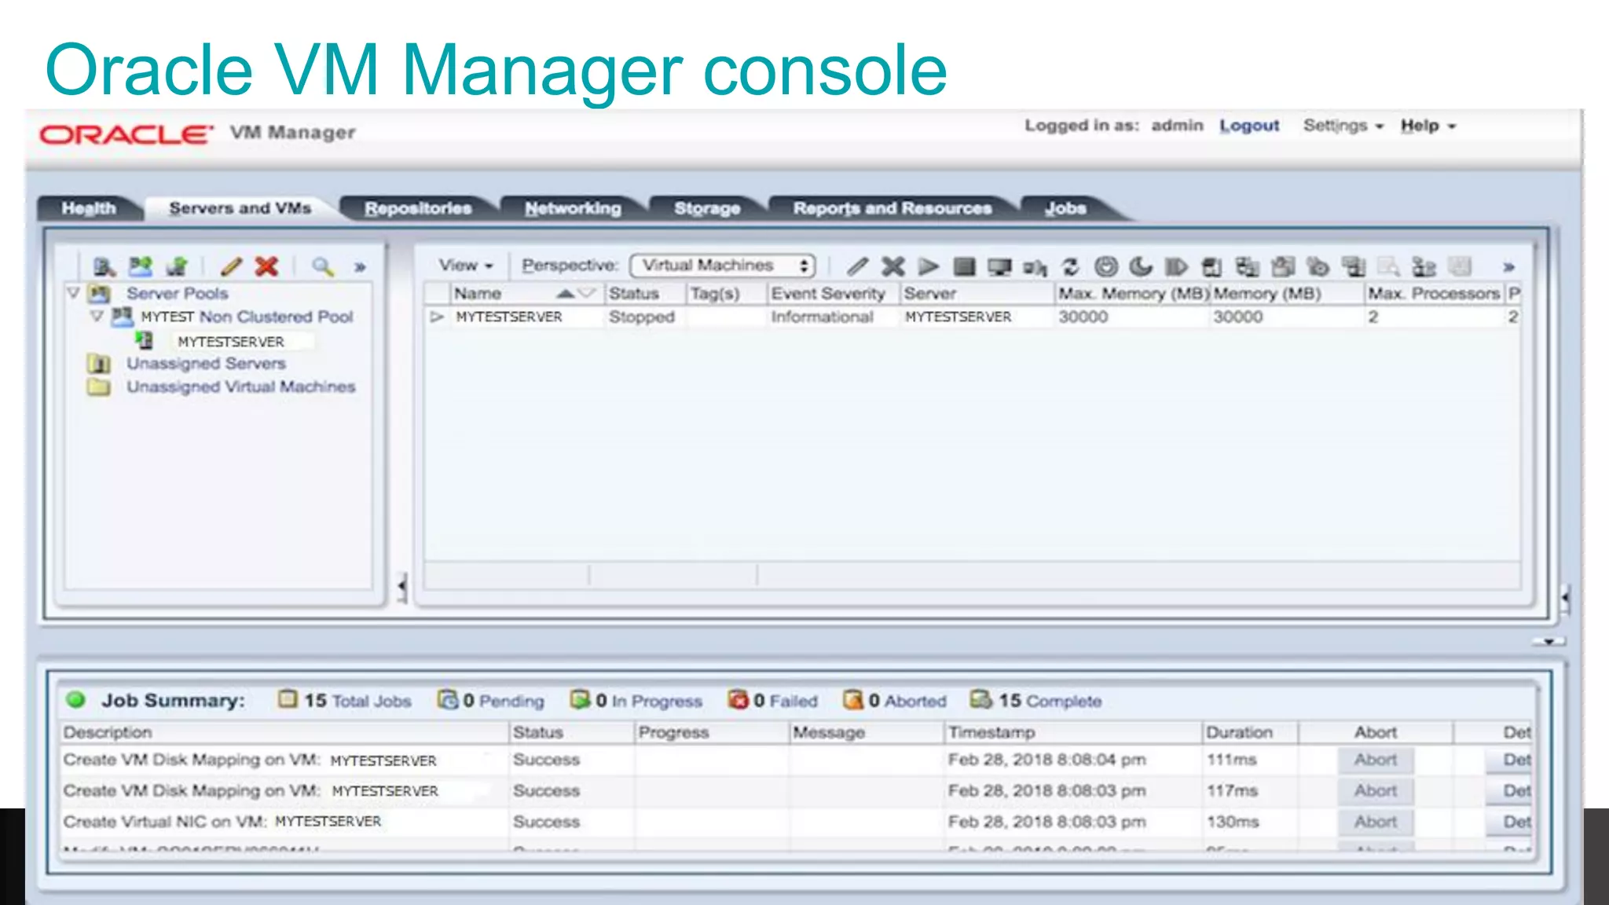Click Abort button for 117ms job

pyautogui.click(x=1376, y=791)
